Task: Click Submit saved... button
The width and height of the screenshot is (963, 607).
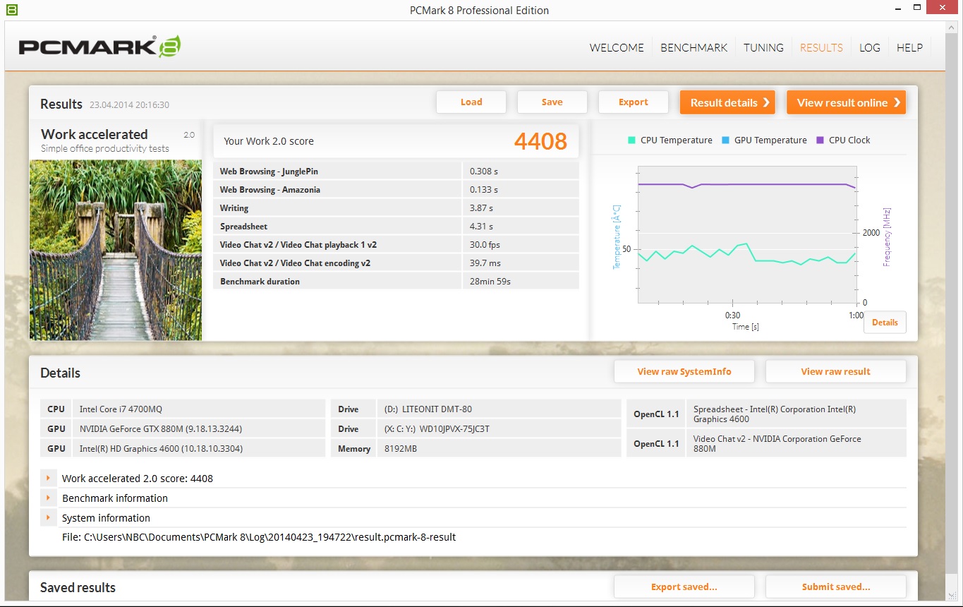Action: 836,587
